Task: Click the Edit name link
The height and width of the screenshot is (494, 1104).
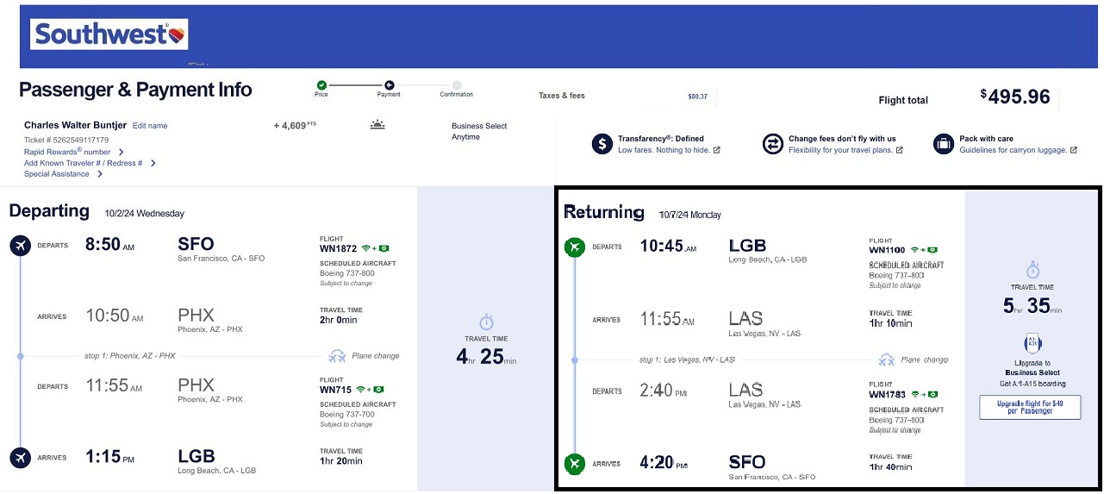Action: tap(150, 126)
